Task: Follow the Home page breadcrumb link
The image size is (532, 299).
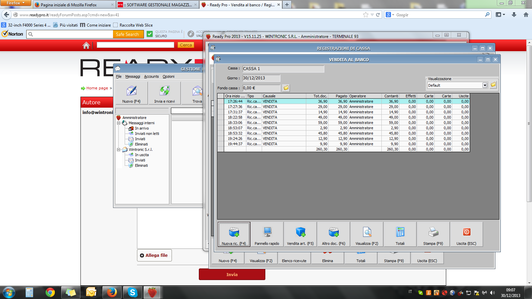Action: click(97, 88)
